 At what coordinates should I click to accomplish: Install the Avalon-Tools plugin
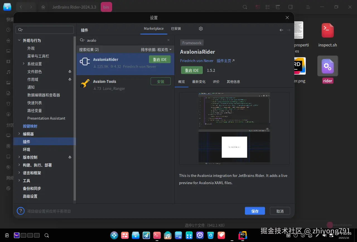tap(161, 82)
